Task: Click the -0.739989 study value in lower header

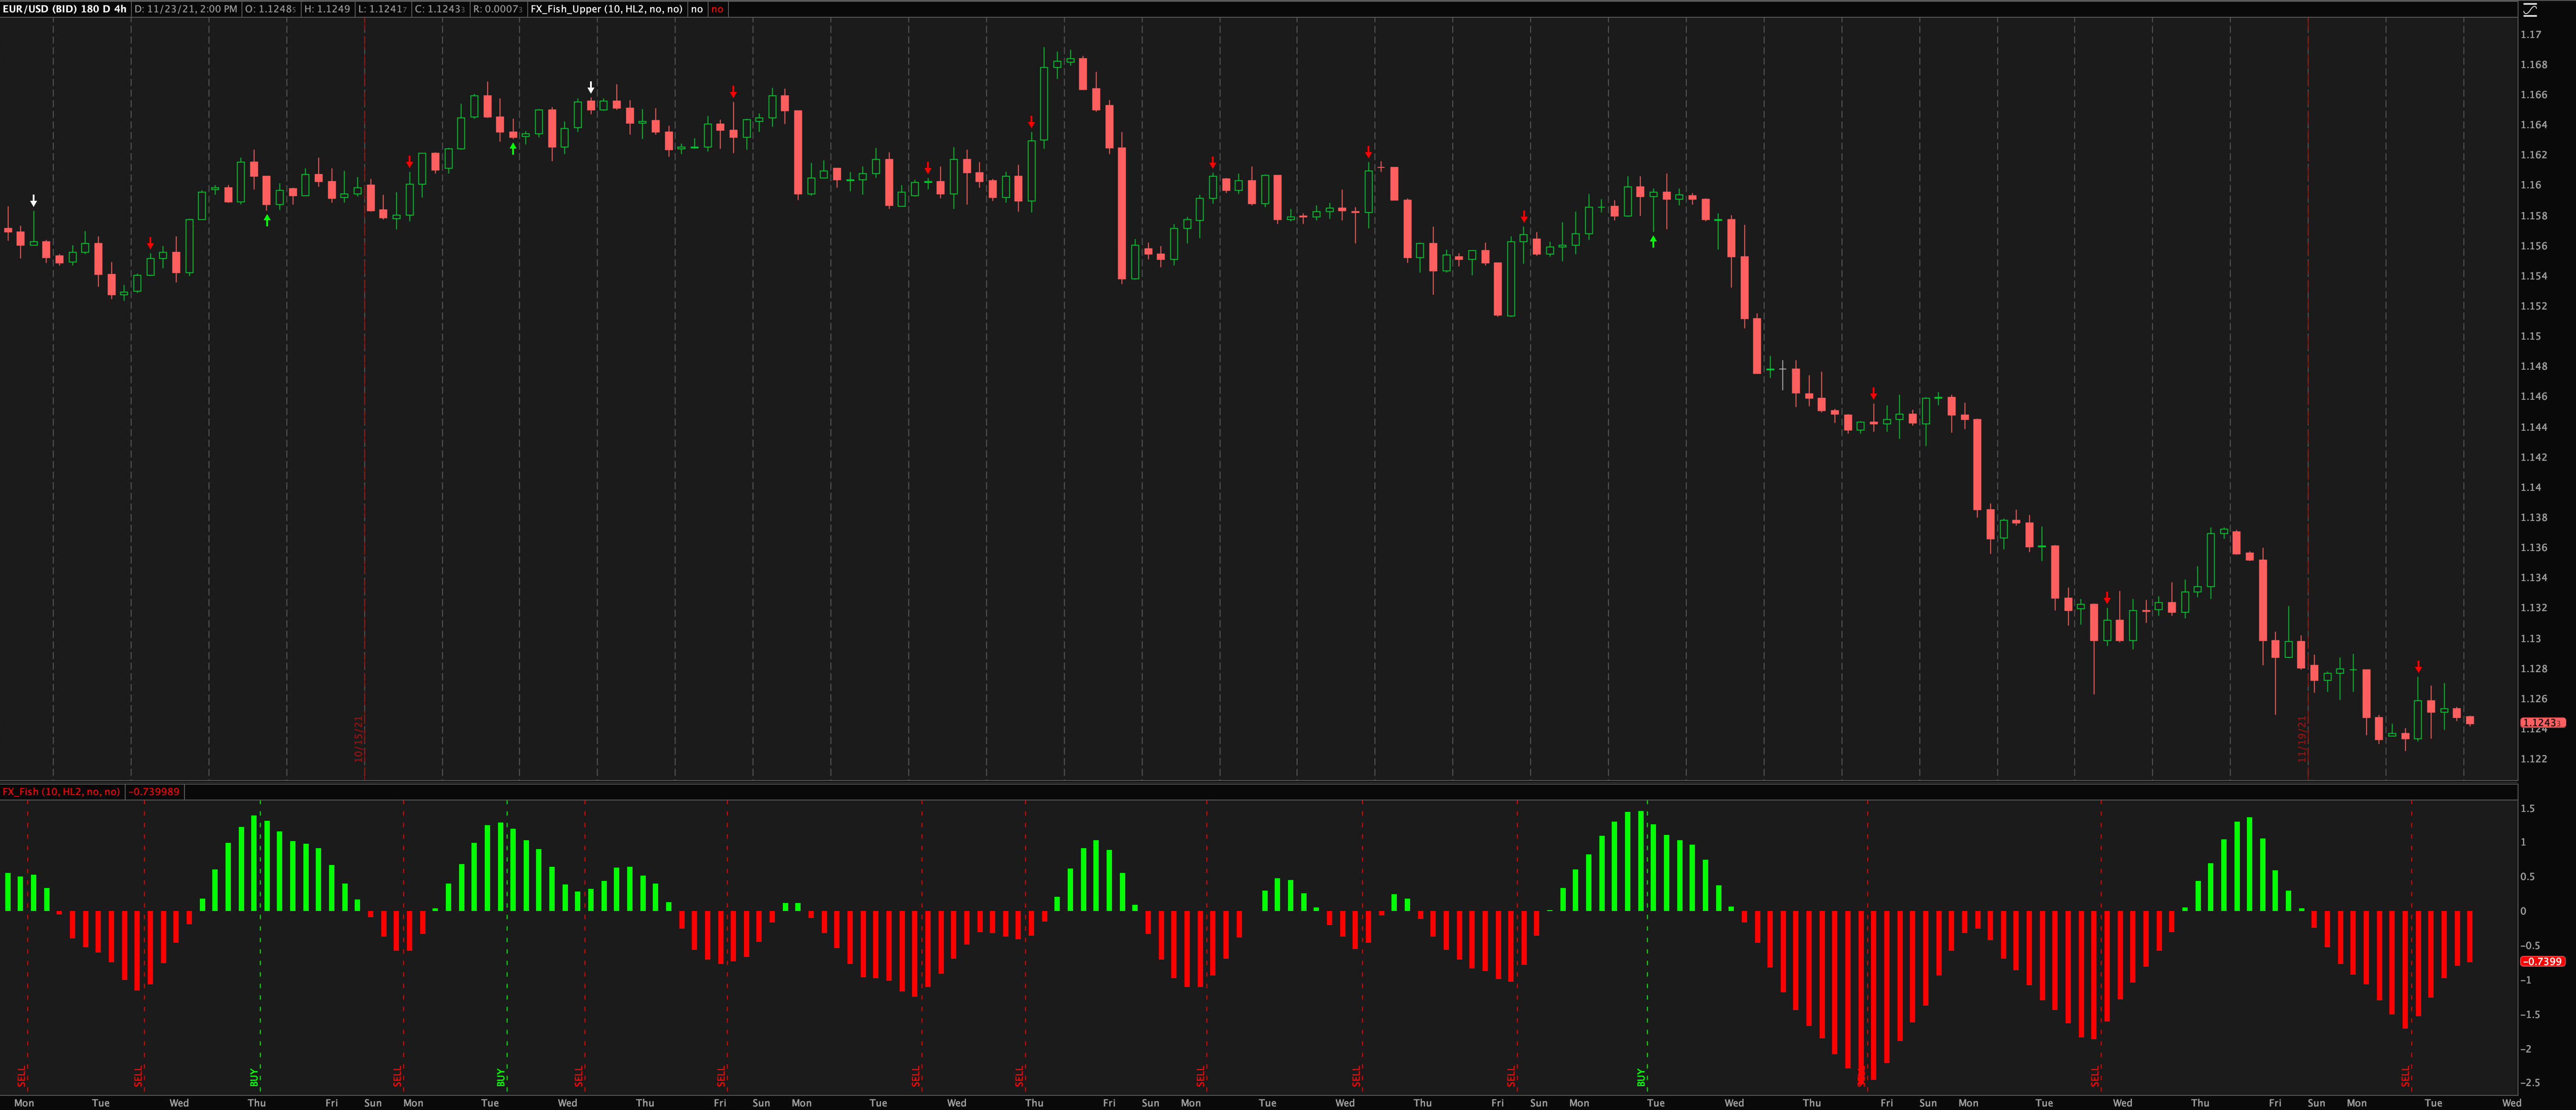Action: pos(155,792)
